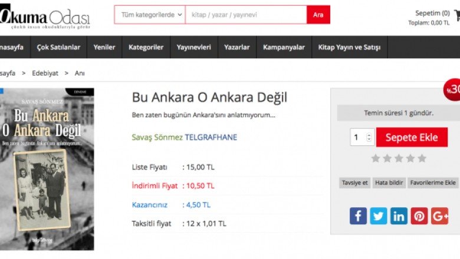Open the book cover image
Image resolution: width=460 pixels, height=259 pixels.
(x=47, y=169)
